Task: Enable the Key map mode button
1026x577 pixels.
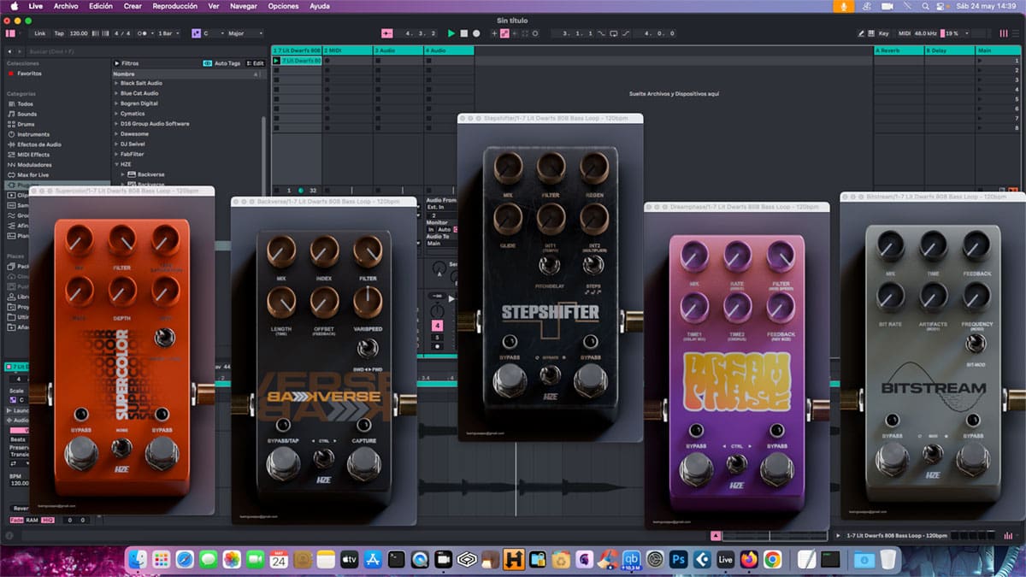Action: [x=883, y=33]
